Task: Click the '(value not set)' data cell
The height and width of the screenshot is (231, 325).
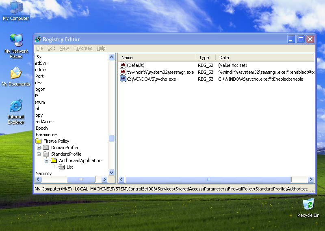Action: [x=232, y=65]
